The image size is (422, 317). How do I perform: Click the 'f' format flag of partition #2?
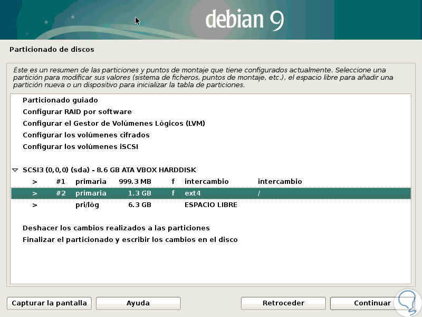click(173, 193)
